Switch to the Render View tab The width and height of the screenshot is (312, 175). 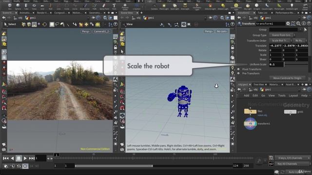click(42, 13)
